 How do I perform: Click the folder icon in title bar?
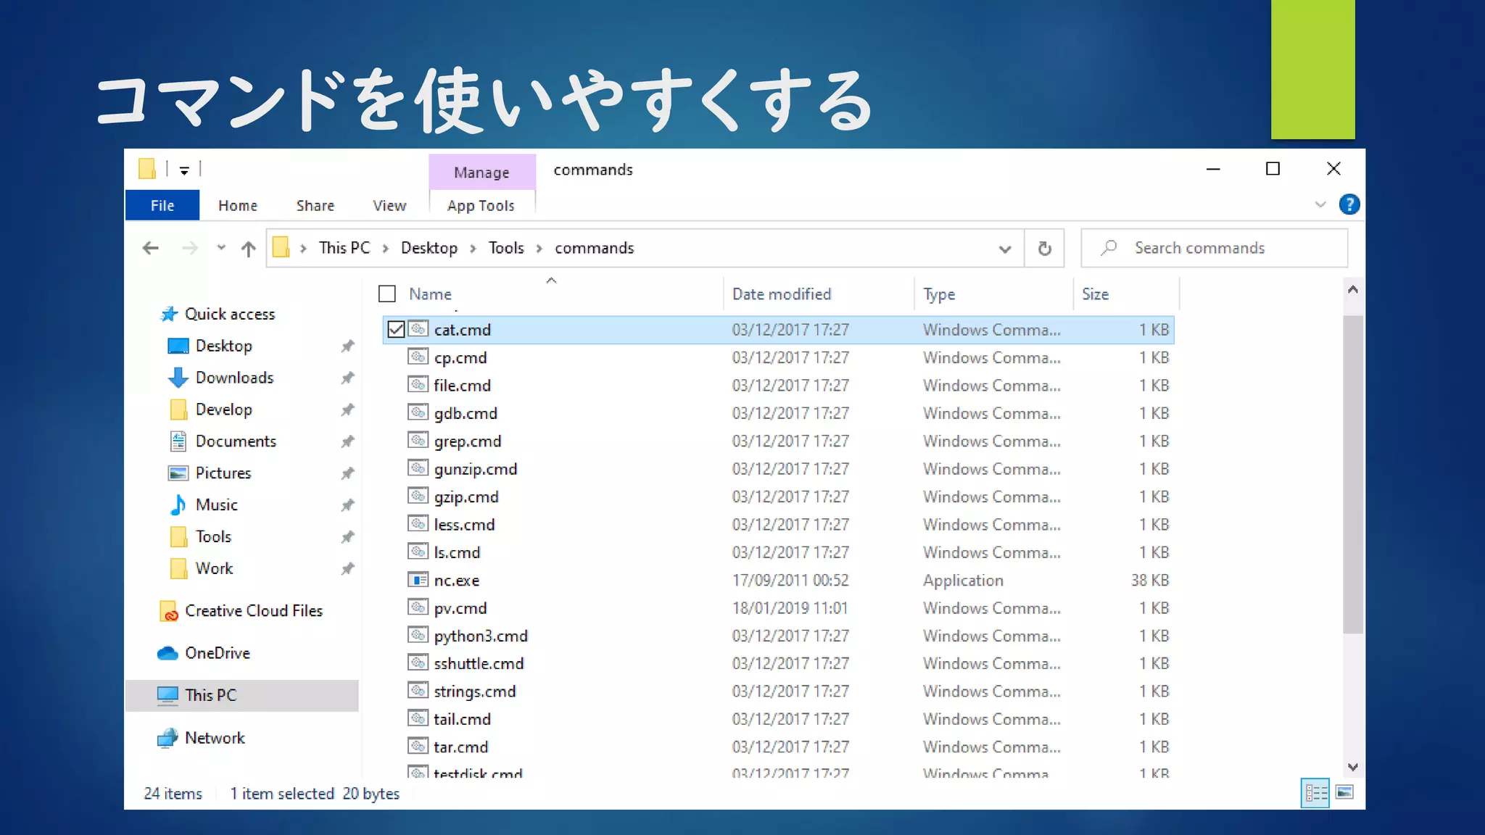[x=147, y=169]
